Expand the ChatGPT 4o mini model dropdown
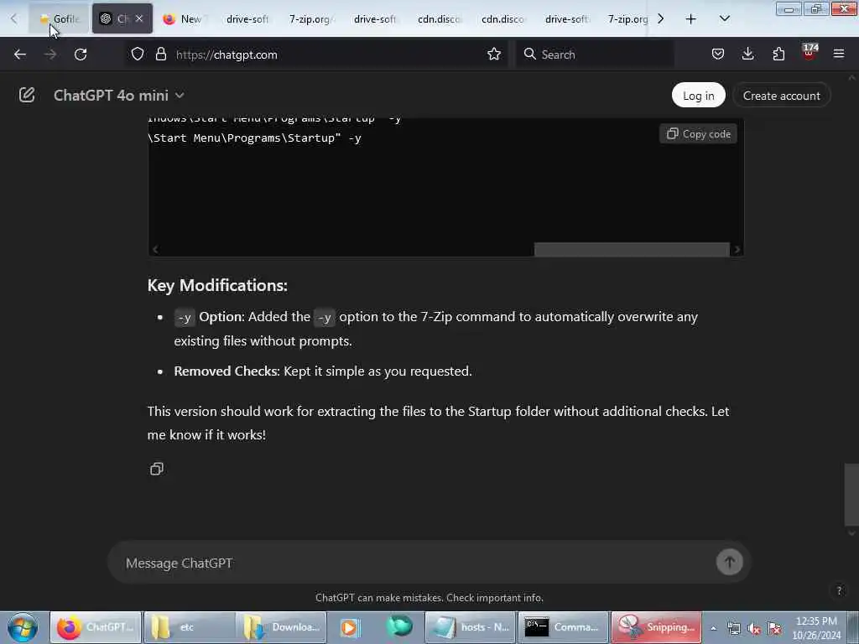This screenshot has height=644, width=859. pyautogui.click(x=119, y=96)
